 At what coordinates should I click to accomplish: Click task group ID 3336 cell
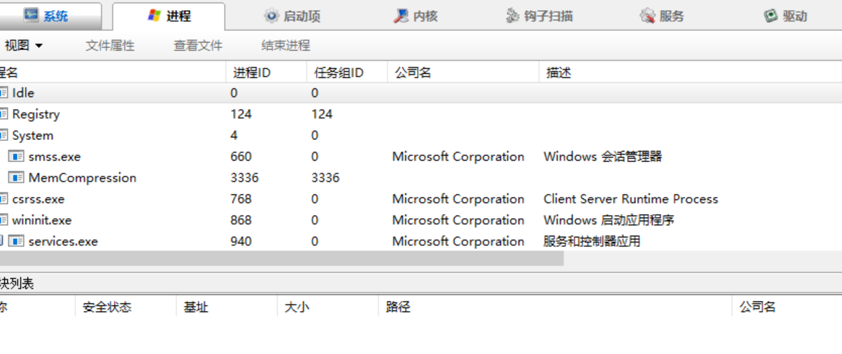click(325, 178)
